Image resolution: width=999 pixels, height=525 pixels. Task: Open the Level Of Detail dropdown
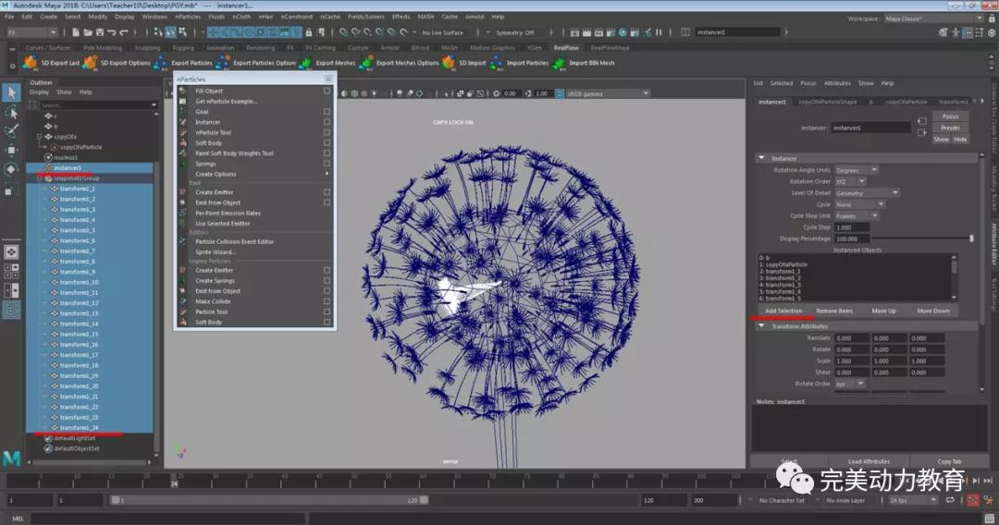(866, 193)
